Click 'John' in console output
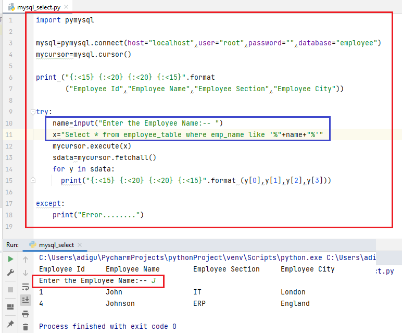The height and width of the screenshot is (333, 402). [114, 292]
